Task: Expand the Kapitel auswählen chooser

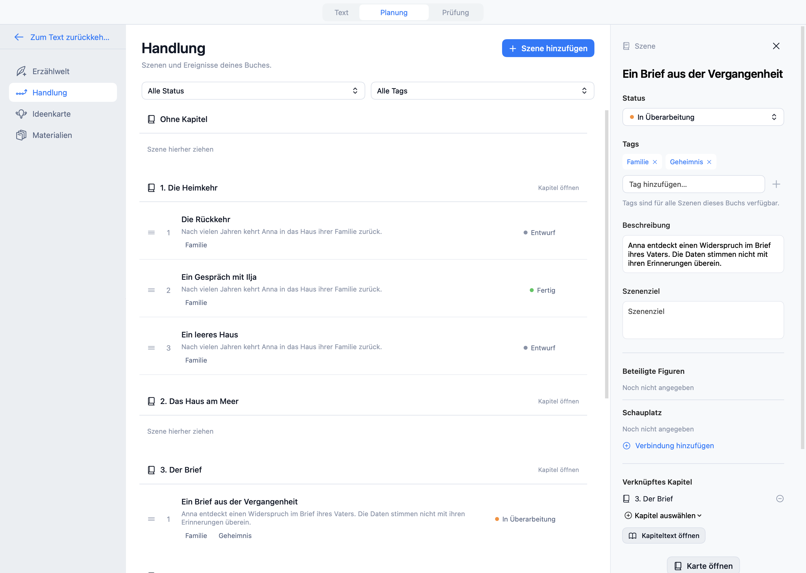Action: [x=663, y=515]
